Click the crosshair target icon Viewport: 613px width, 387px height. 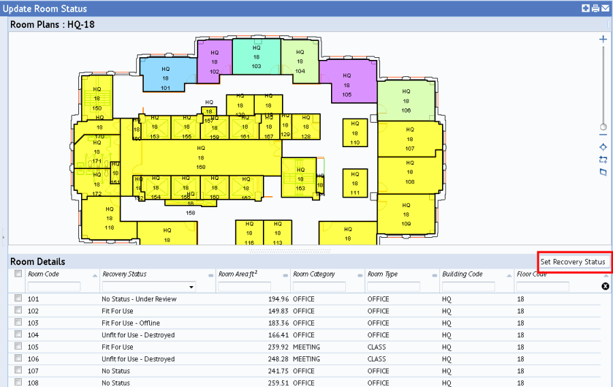coord(603,147)
